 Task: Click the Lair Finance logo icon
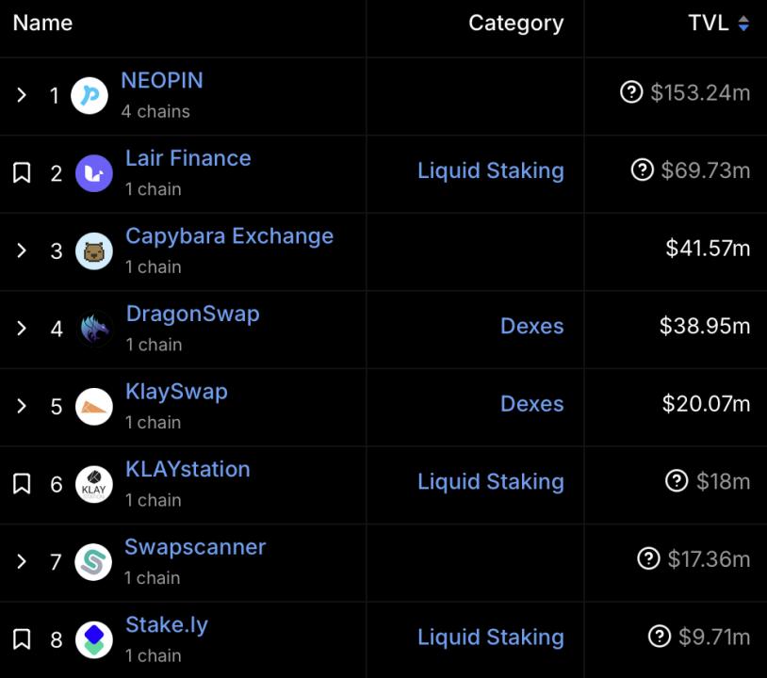(x=93, y=173)
